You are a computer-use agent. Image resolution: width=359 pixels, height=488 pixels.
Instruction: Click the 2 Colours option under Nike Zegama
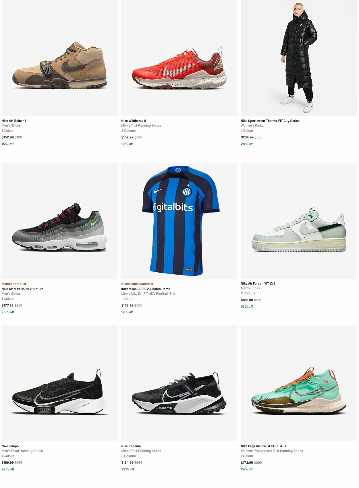click(x=128, y=456)
